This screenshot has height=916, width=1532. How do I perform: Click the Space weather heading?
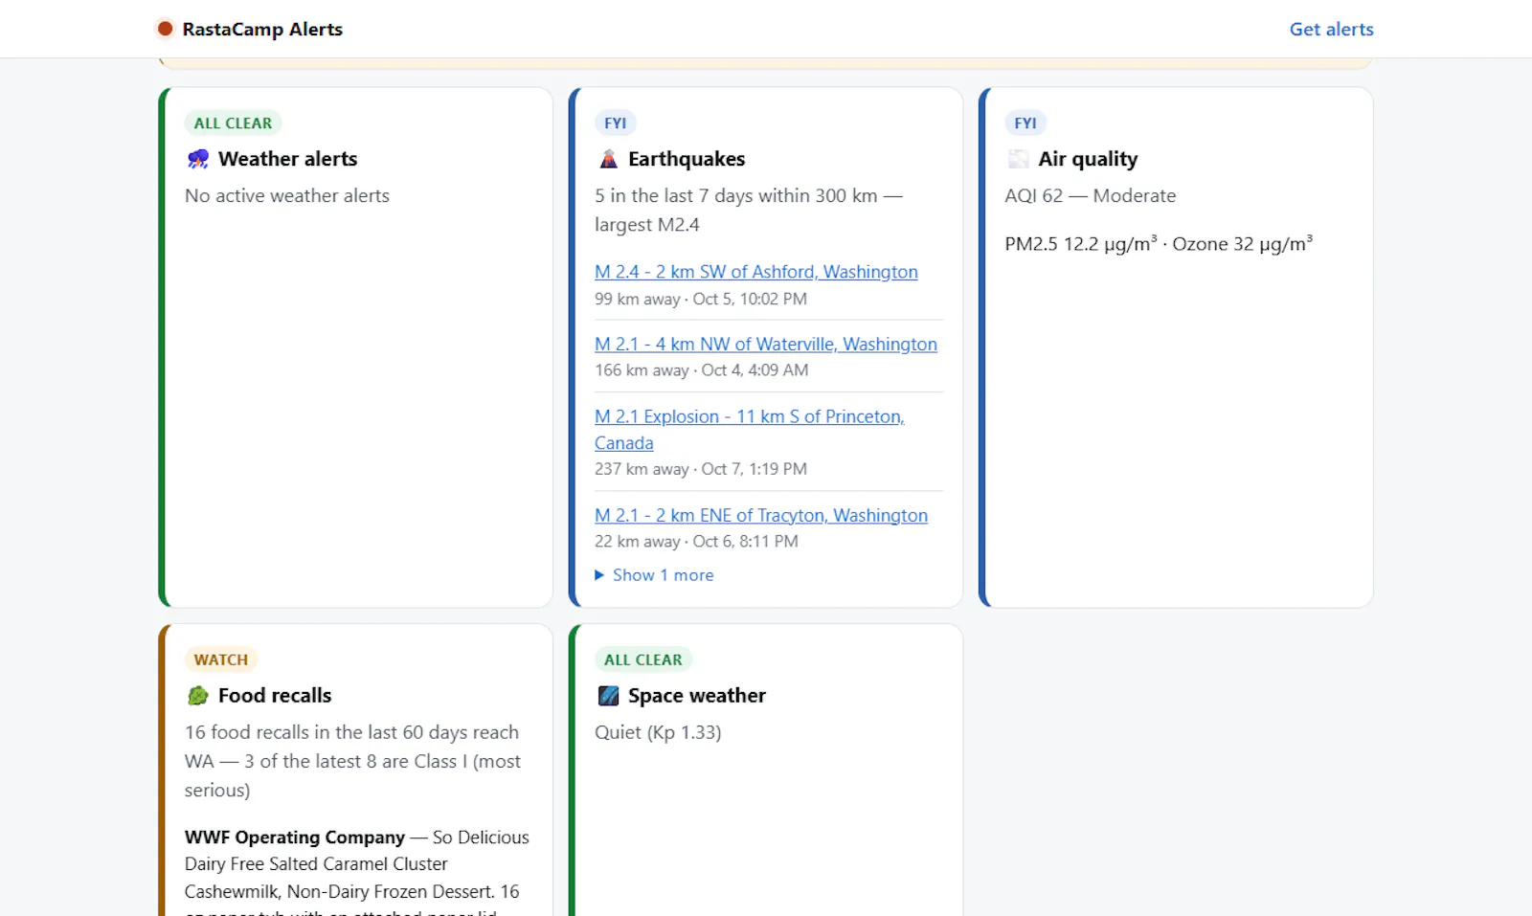(697, 696)
